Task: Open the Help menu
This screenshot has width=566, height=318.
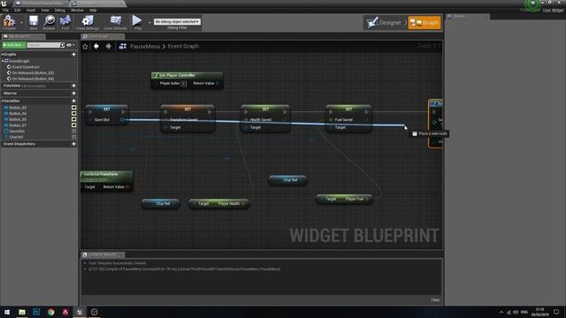Action: click(x=93, y=10)
